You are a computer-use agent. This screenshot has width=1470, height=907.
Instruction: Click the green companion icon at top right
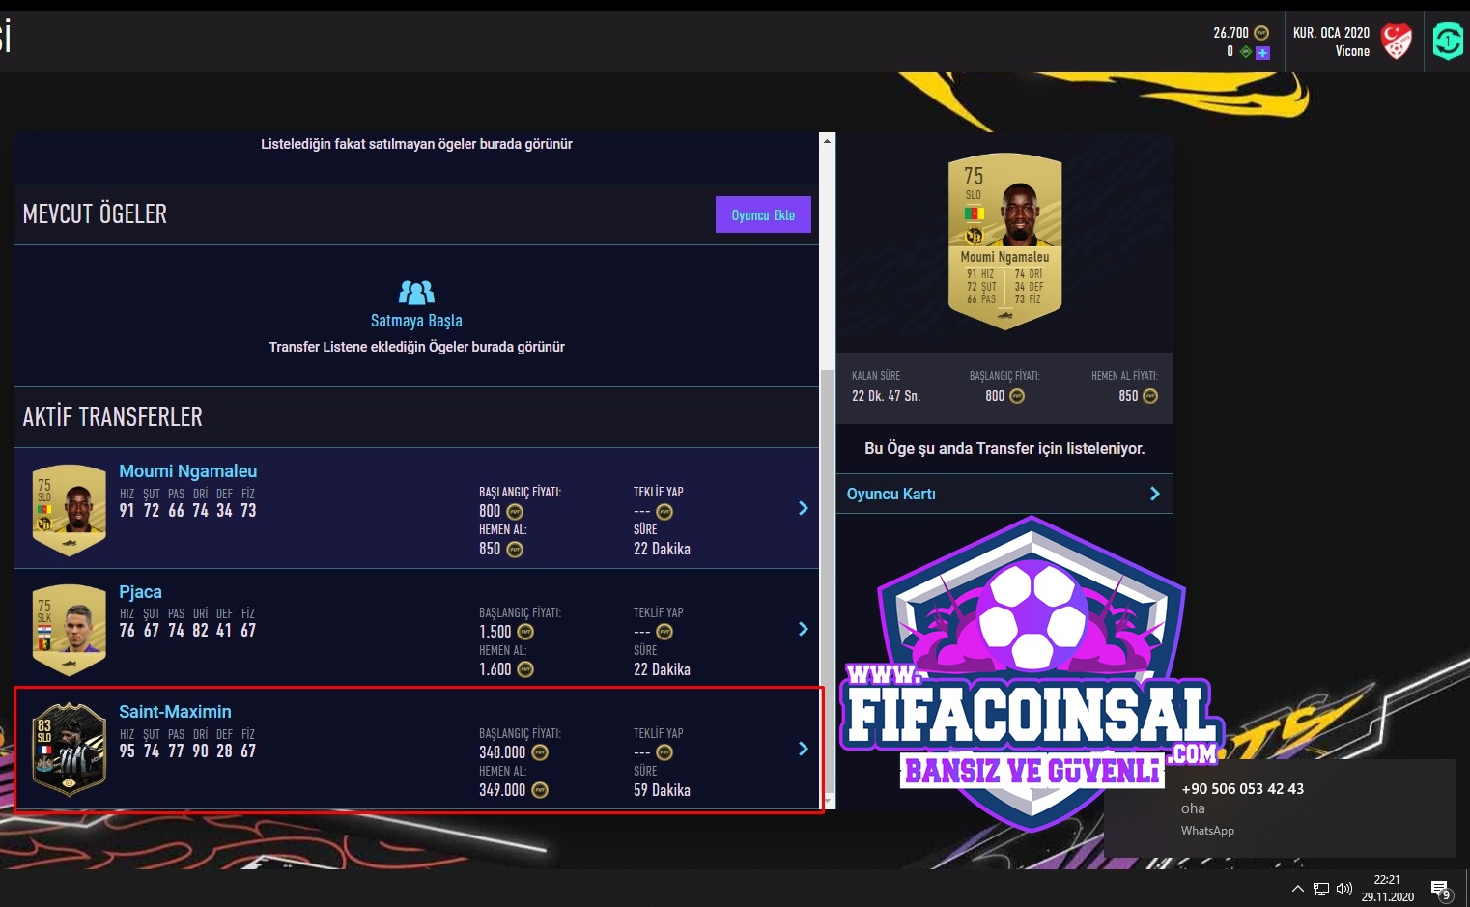(x=1448, y=42)
